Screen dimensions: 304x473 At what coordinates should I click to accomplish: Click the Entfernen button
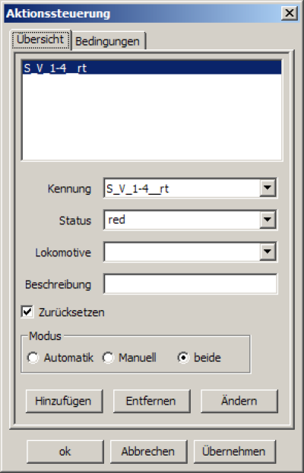[151, 401]
